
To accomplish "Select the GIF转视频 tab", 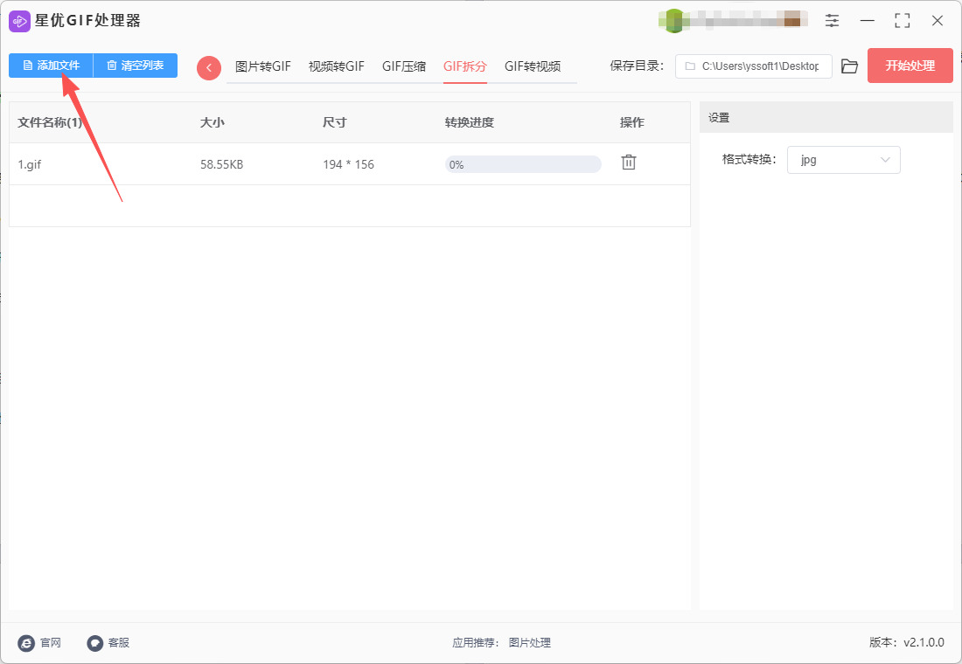I will tap(532, 66).
